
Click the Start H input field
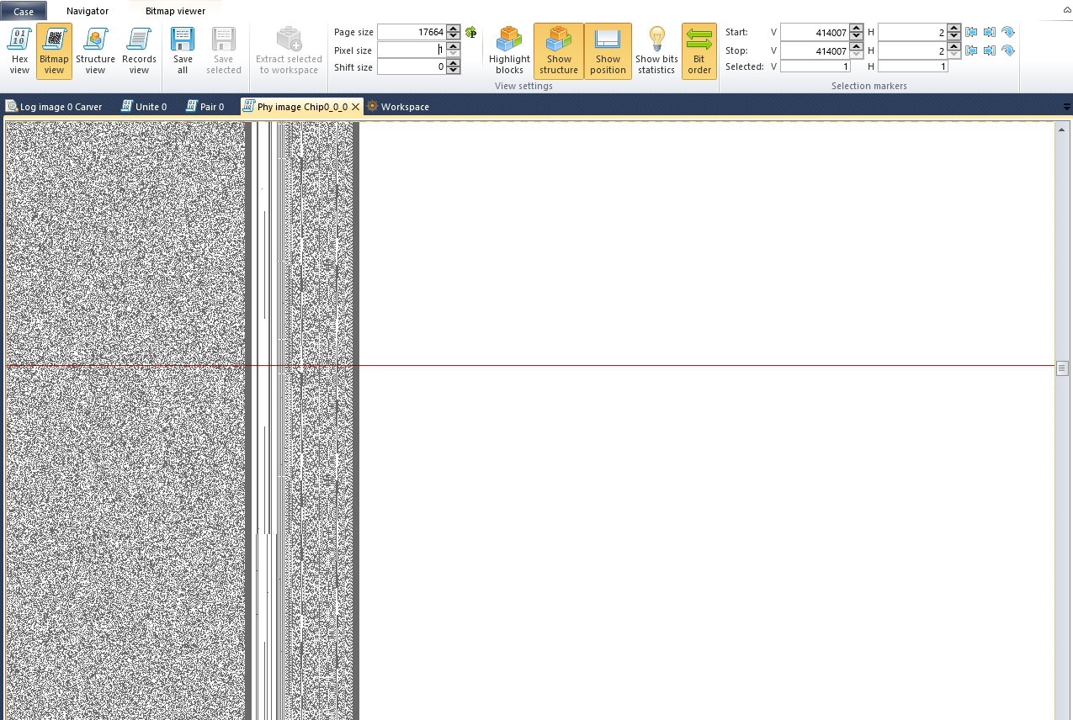pos(911,32)
